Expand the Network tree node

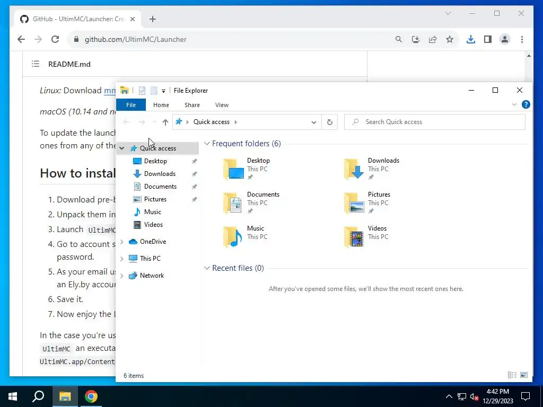[x=122, y=276]
